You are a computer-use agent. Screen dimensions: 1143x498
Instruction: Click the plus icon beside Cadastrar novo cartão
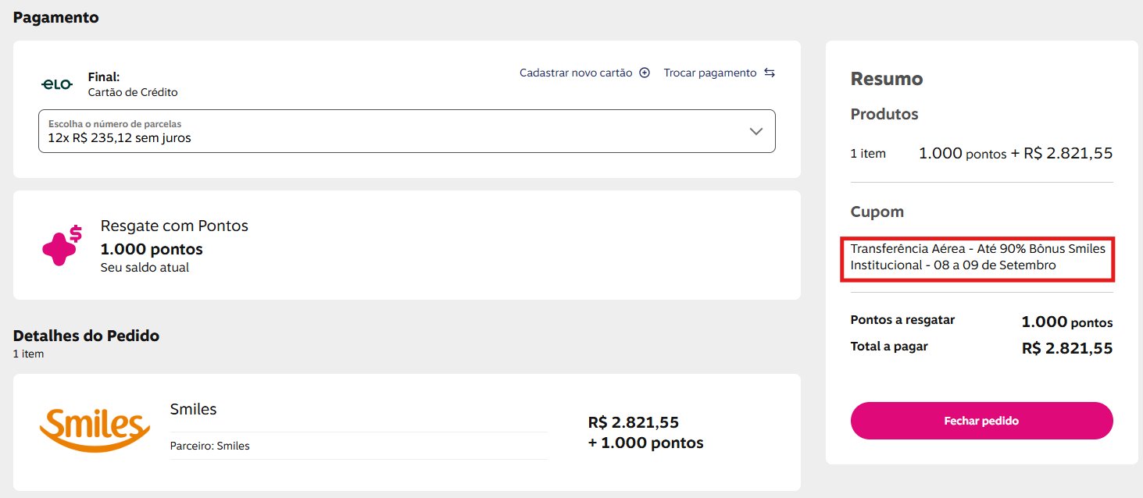point(645,73)
